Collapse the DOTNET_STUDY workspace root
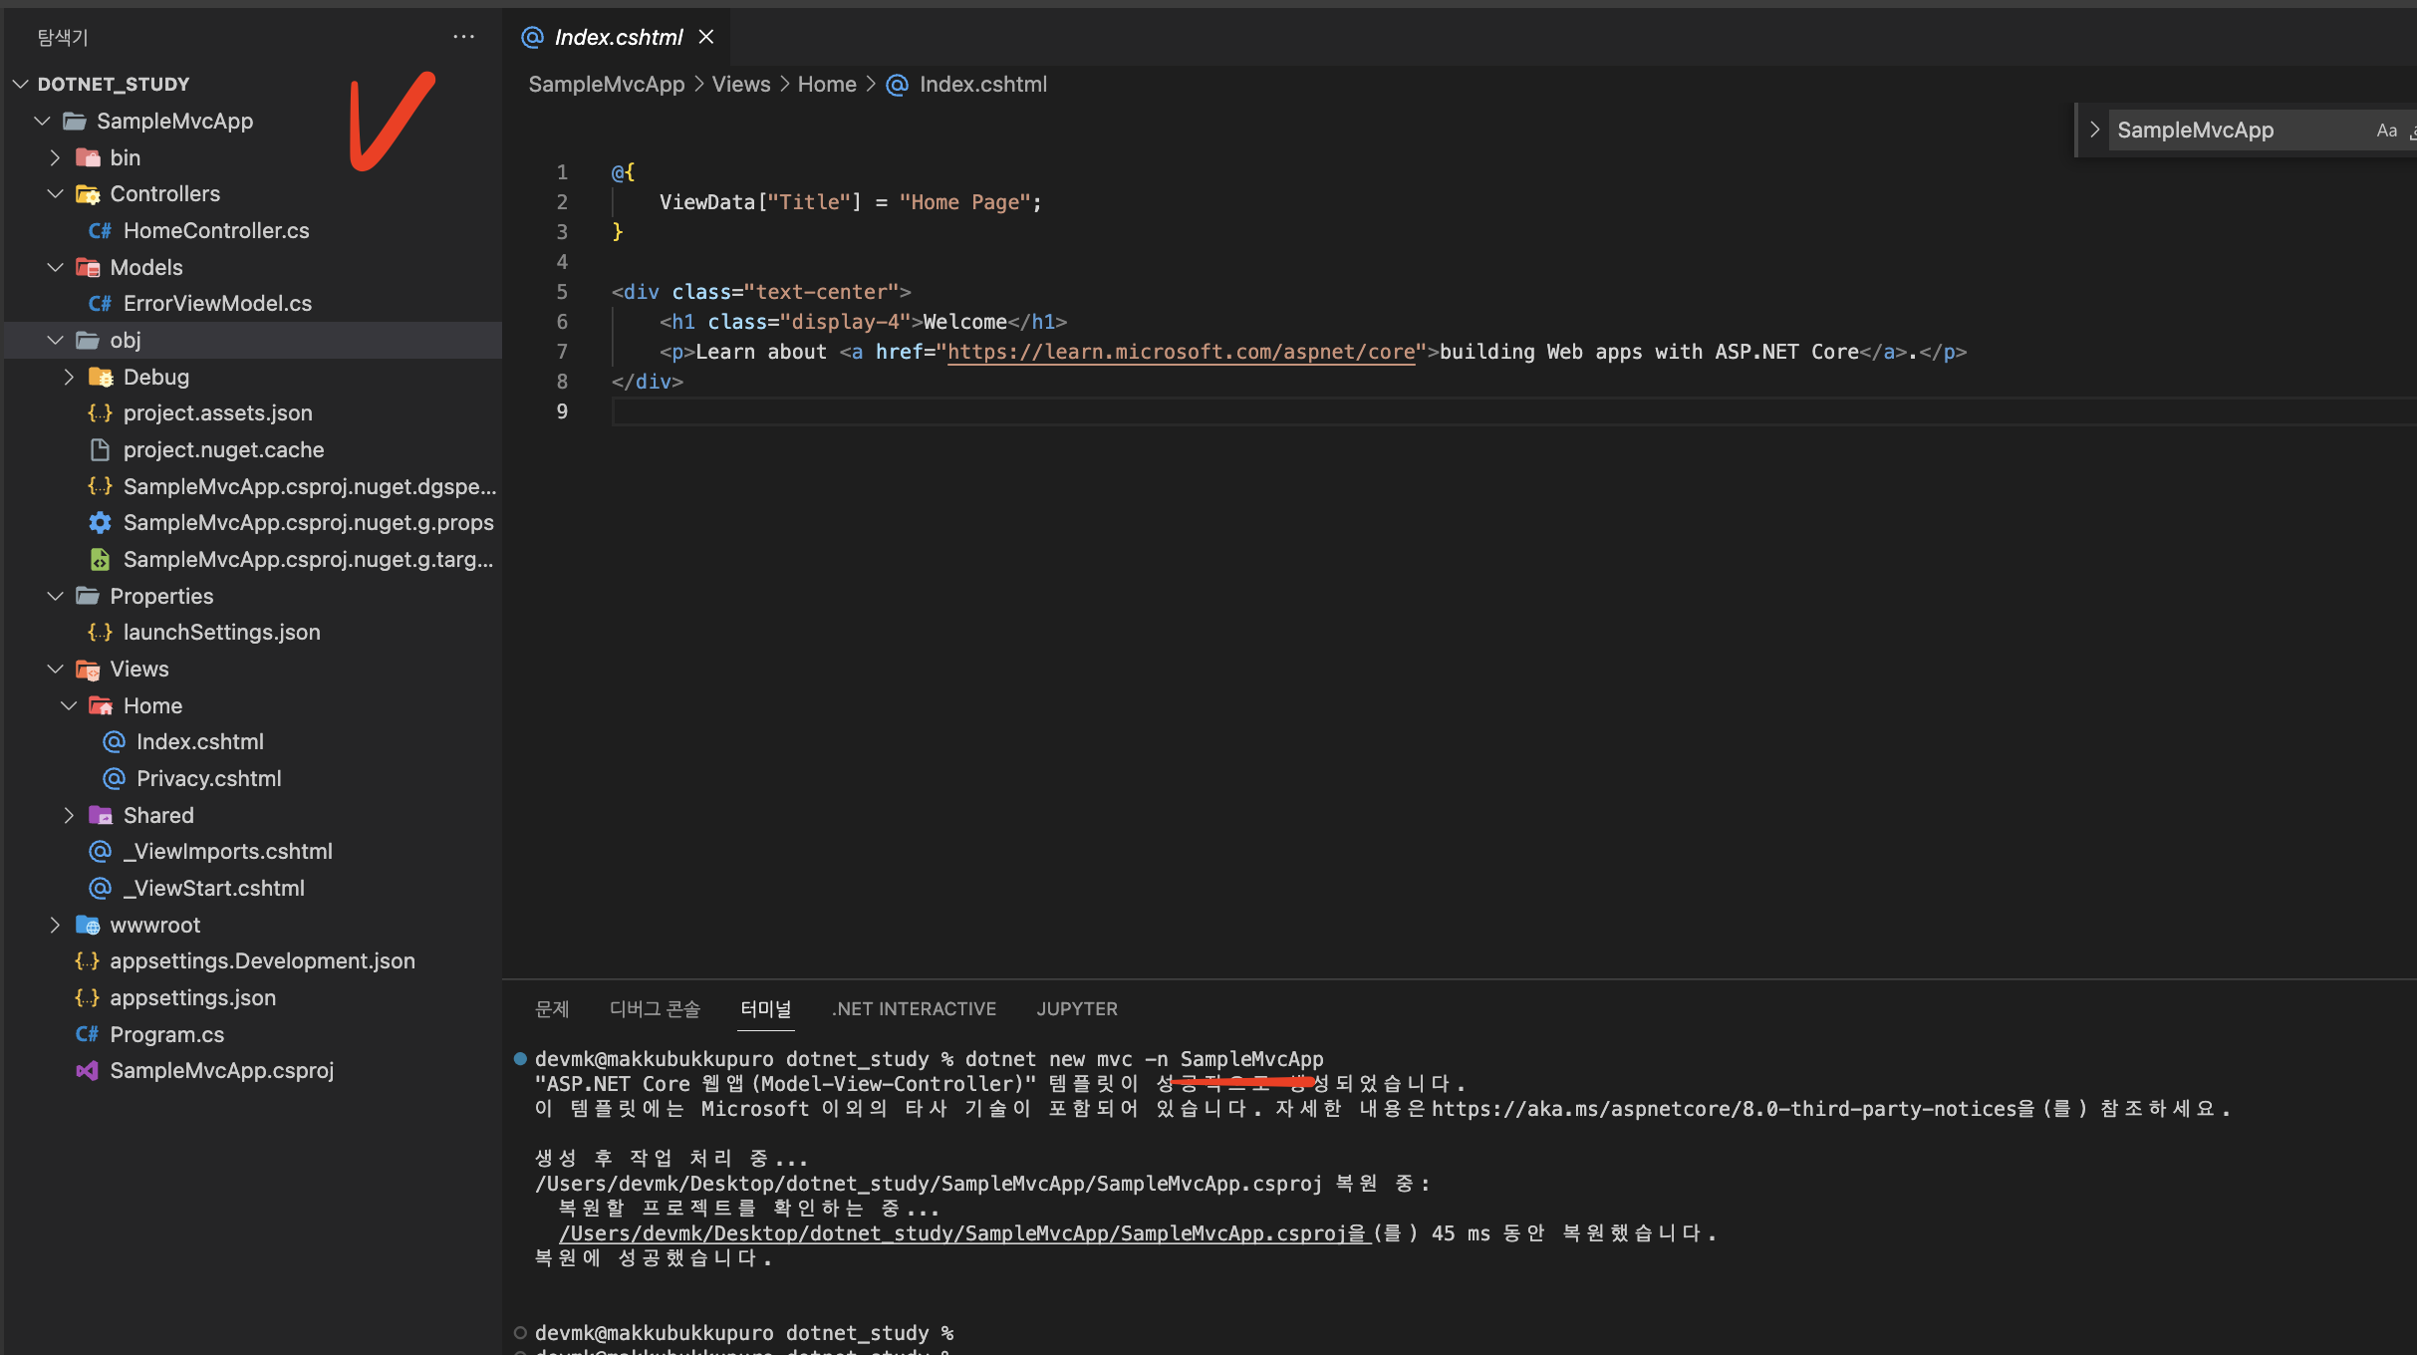2417x1355 pixels. 21,84
